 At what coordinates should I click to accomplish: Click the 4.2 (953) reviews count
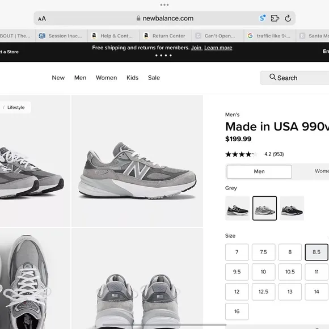(x=274, y=154)
